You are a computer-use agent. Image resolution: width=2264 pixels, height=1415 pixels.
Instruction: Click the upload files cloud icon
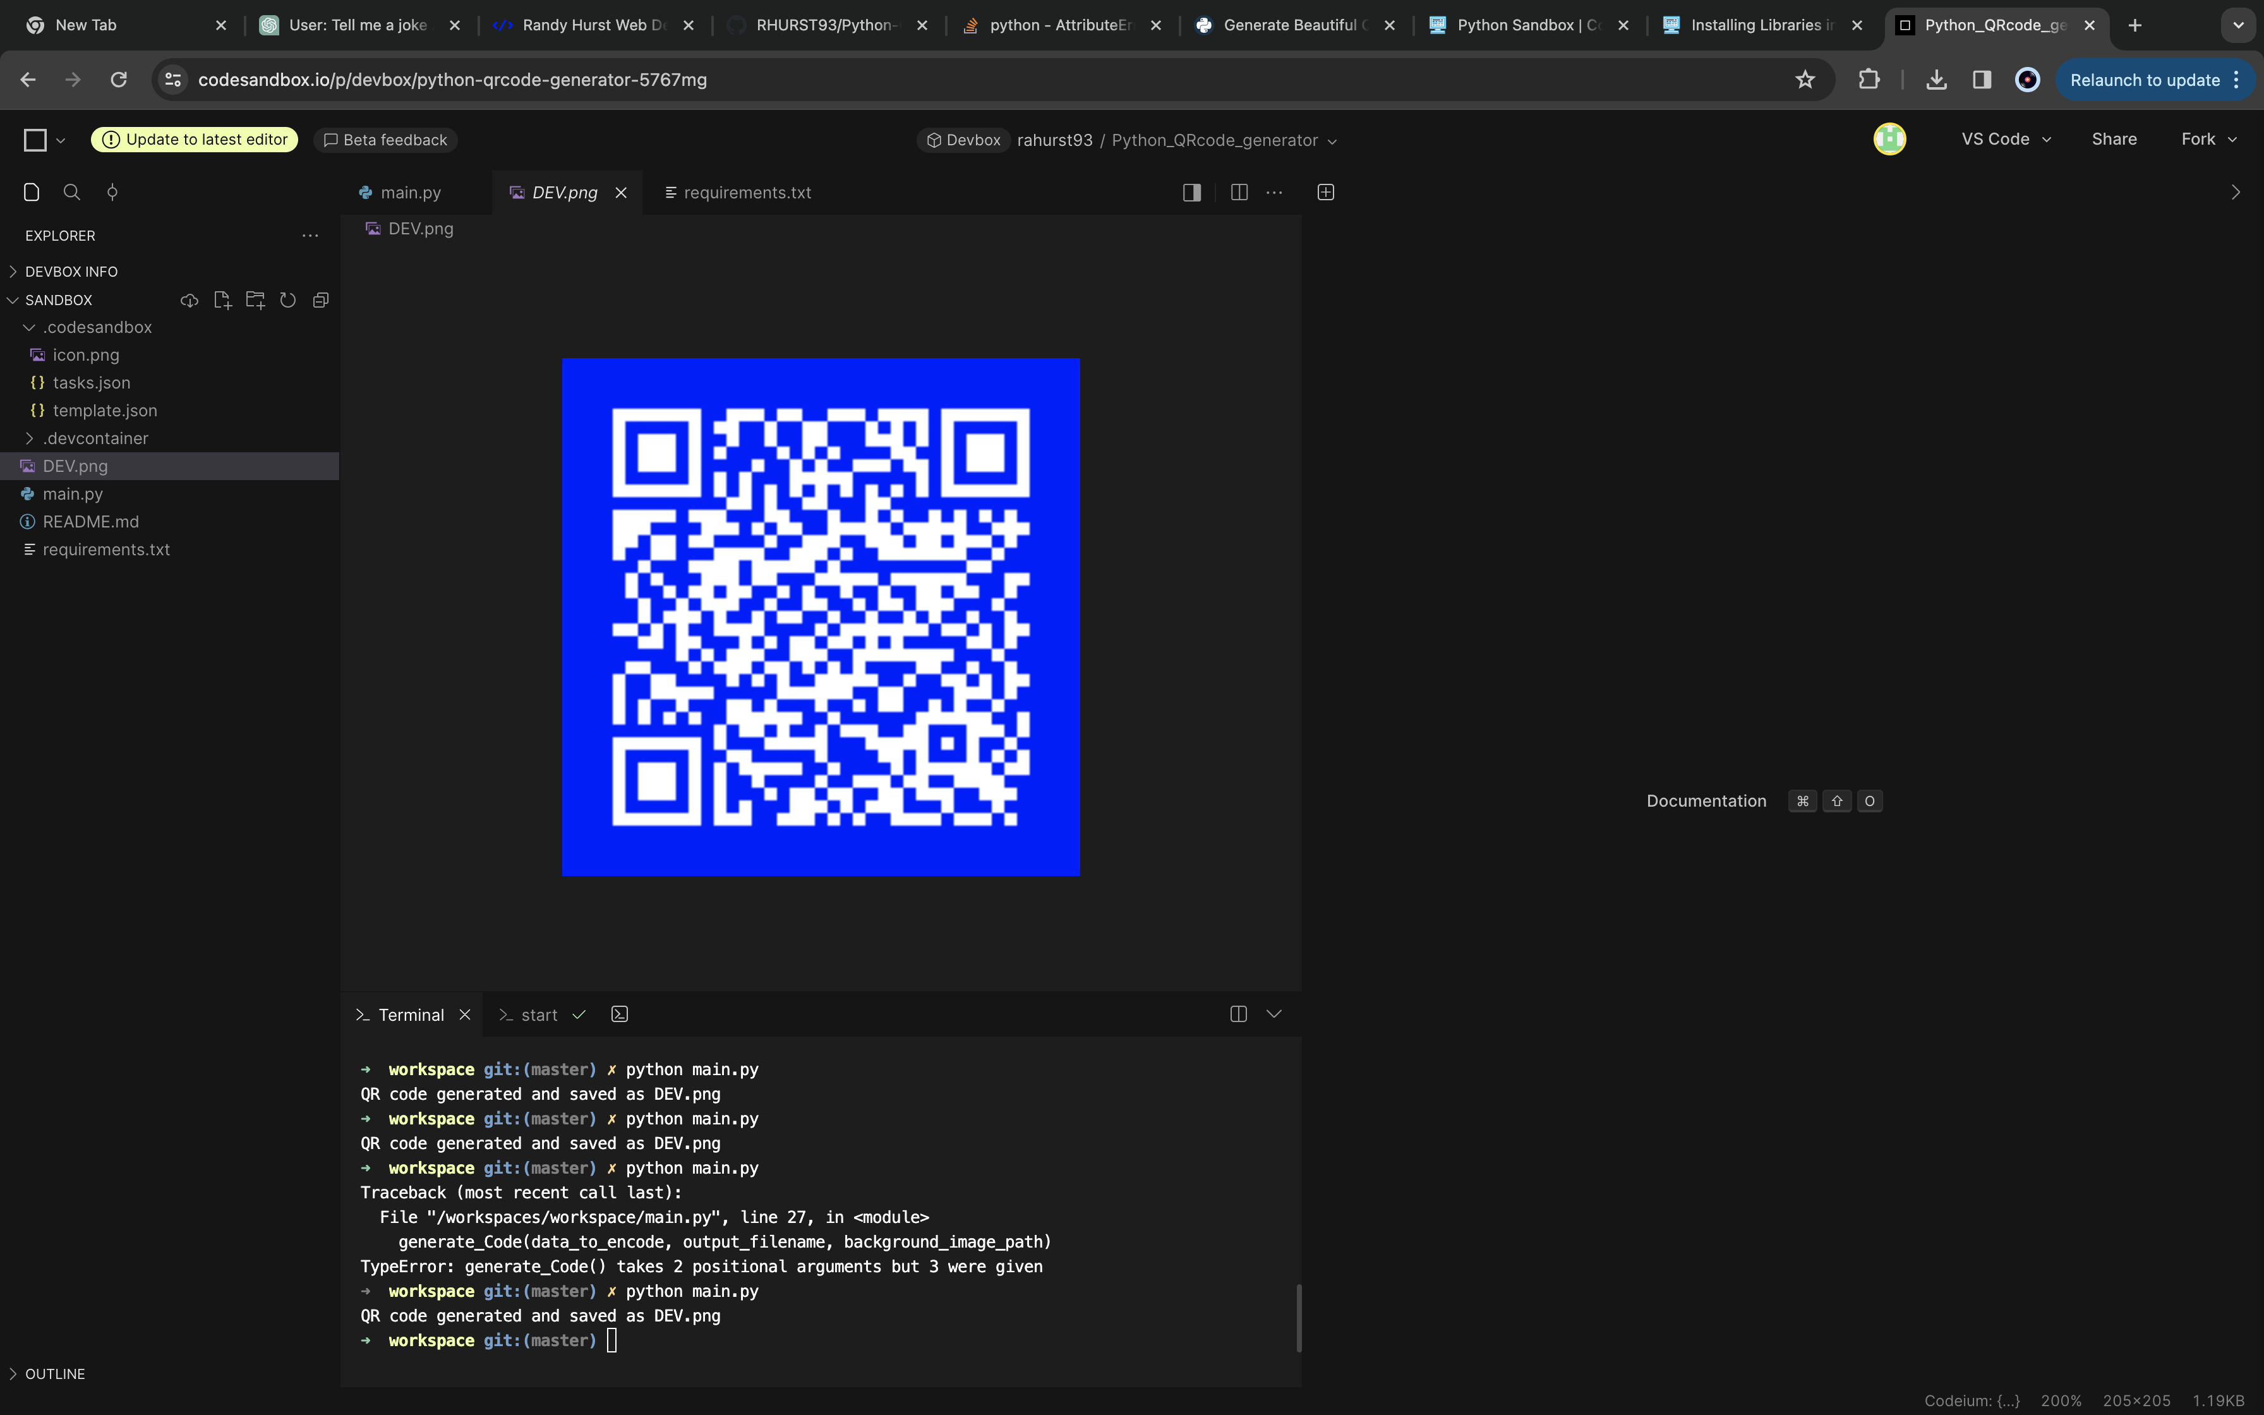(x=189, y=301)
